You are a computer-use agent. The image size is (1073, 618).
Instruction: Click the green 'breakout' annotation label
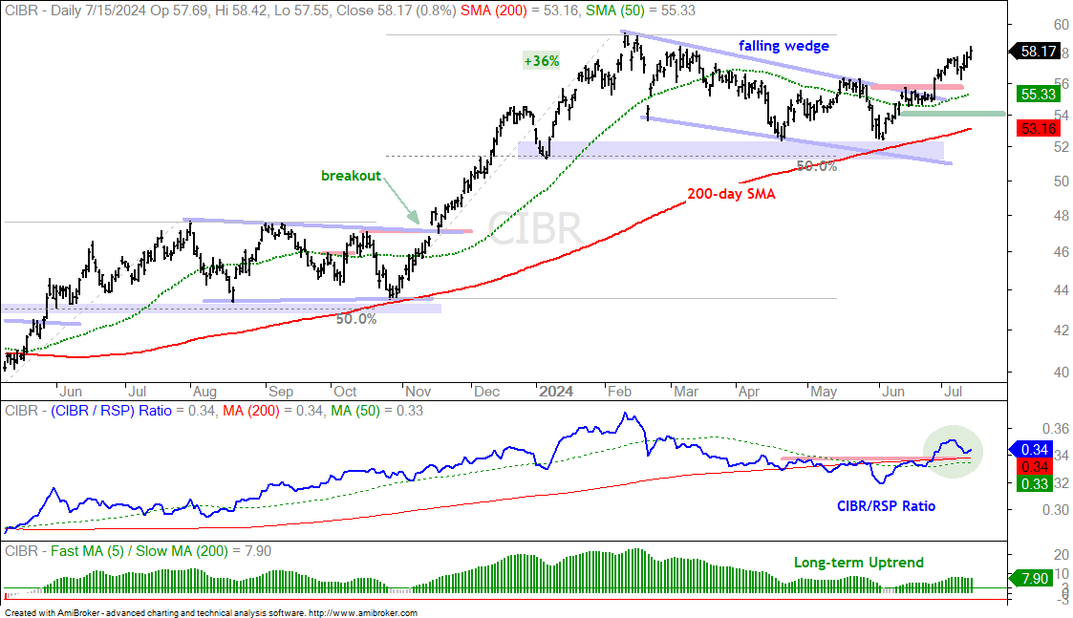click(x=351, y=176)
